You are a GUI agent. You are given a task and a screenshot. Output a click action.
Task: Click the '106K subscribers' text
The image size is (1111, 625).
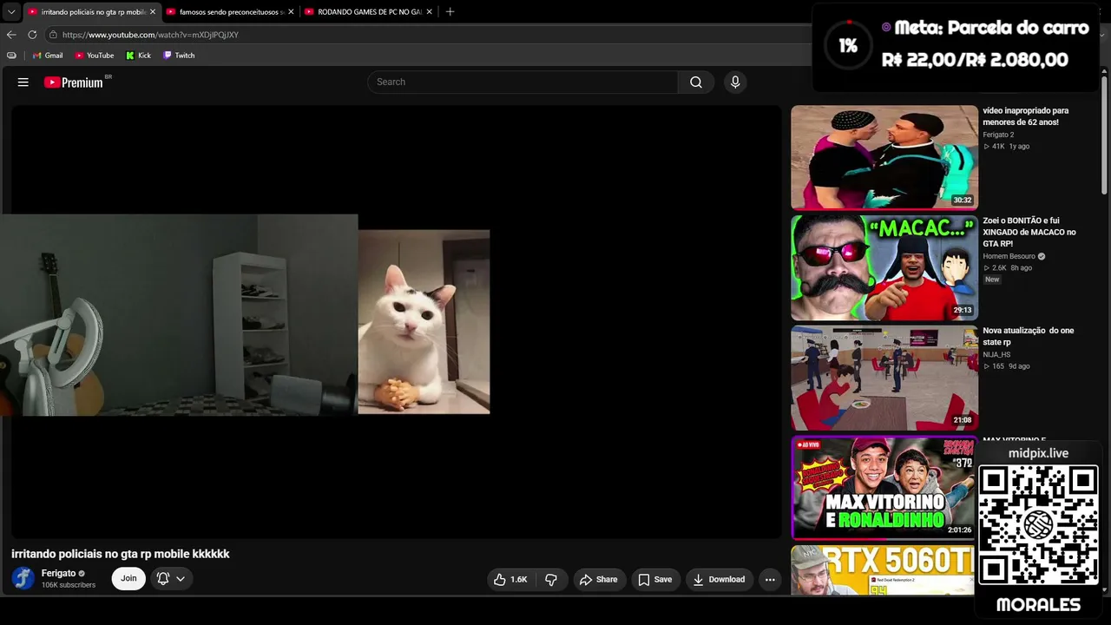click(69, 585)
